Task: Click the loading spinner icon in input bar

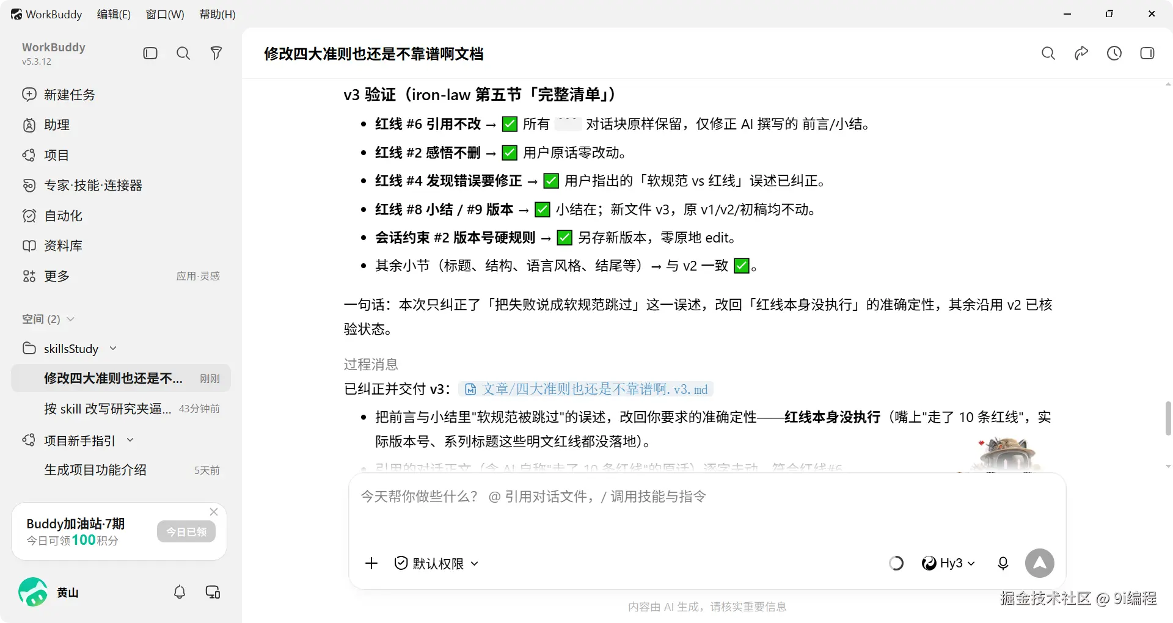Action: (x=896, y=563)
